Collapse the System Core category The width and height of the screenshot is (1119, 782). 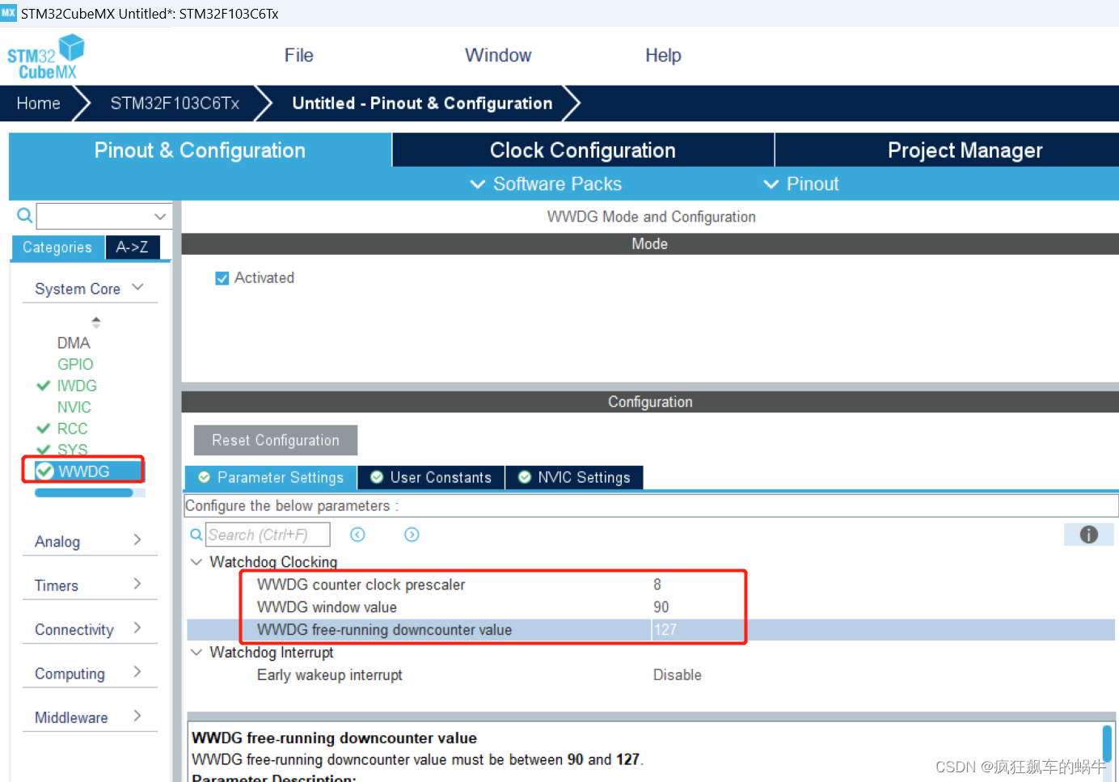pyautogui.click(x=137, y=287)
